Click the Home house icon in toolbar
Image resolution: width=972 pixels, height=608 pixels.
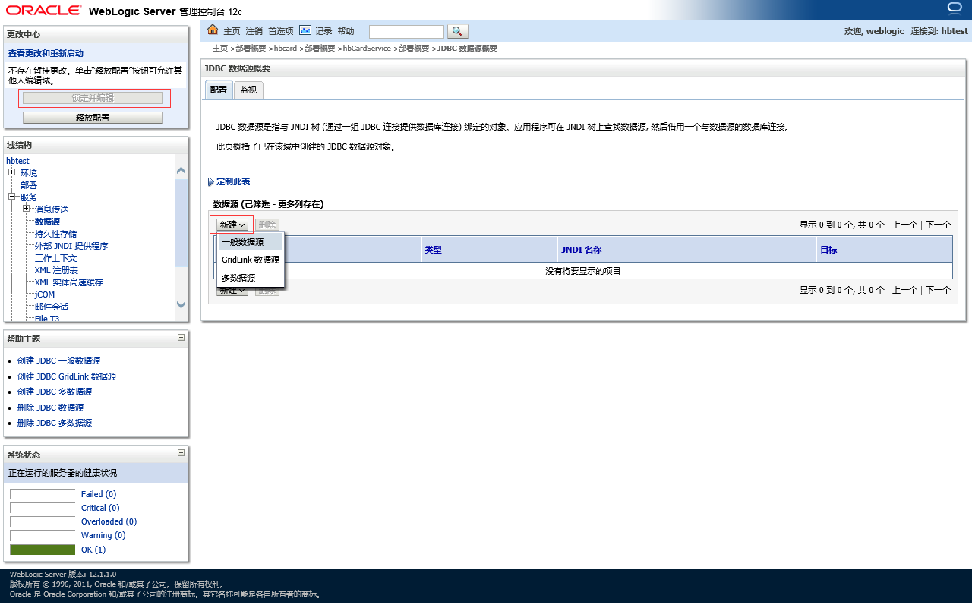point(213,30)
